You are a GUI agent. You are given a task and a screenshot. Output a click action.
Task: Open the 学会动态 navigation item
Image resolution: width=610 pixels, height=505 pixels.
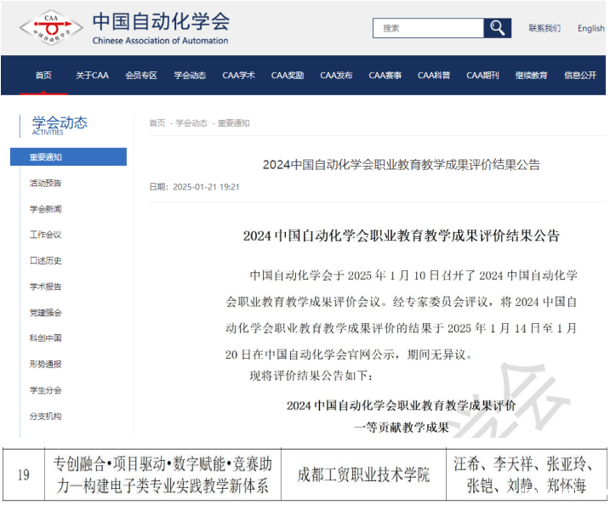pyautogui.click(x=190, y=75)
